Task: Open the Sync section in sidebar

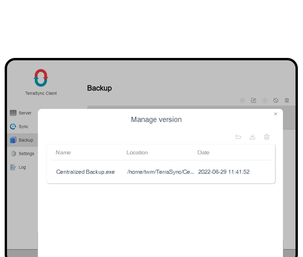Action: click(x=22, y=127)
